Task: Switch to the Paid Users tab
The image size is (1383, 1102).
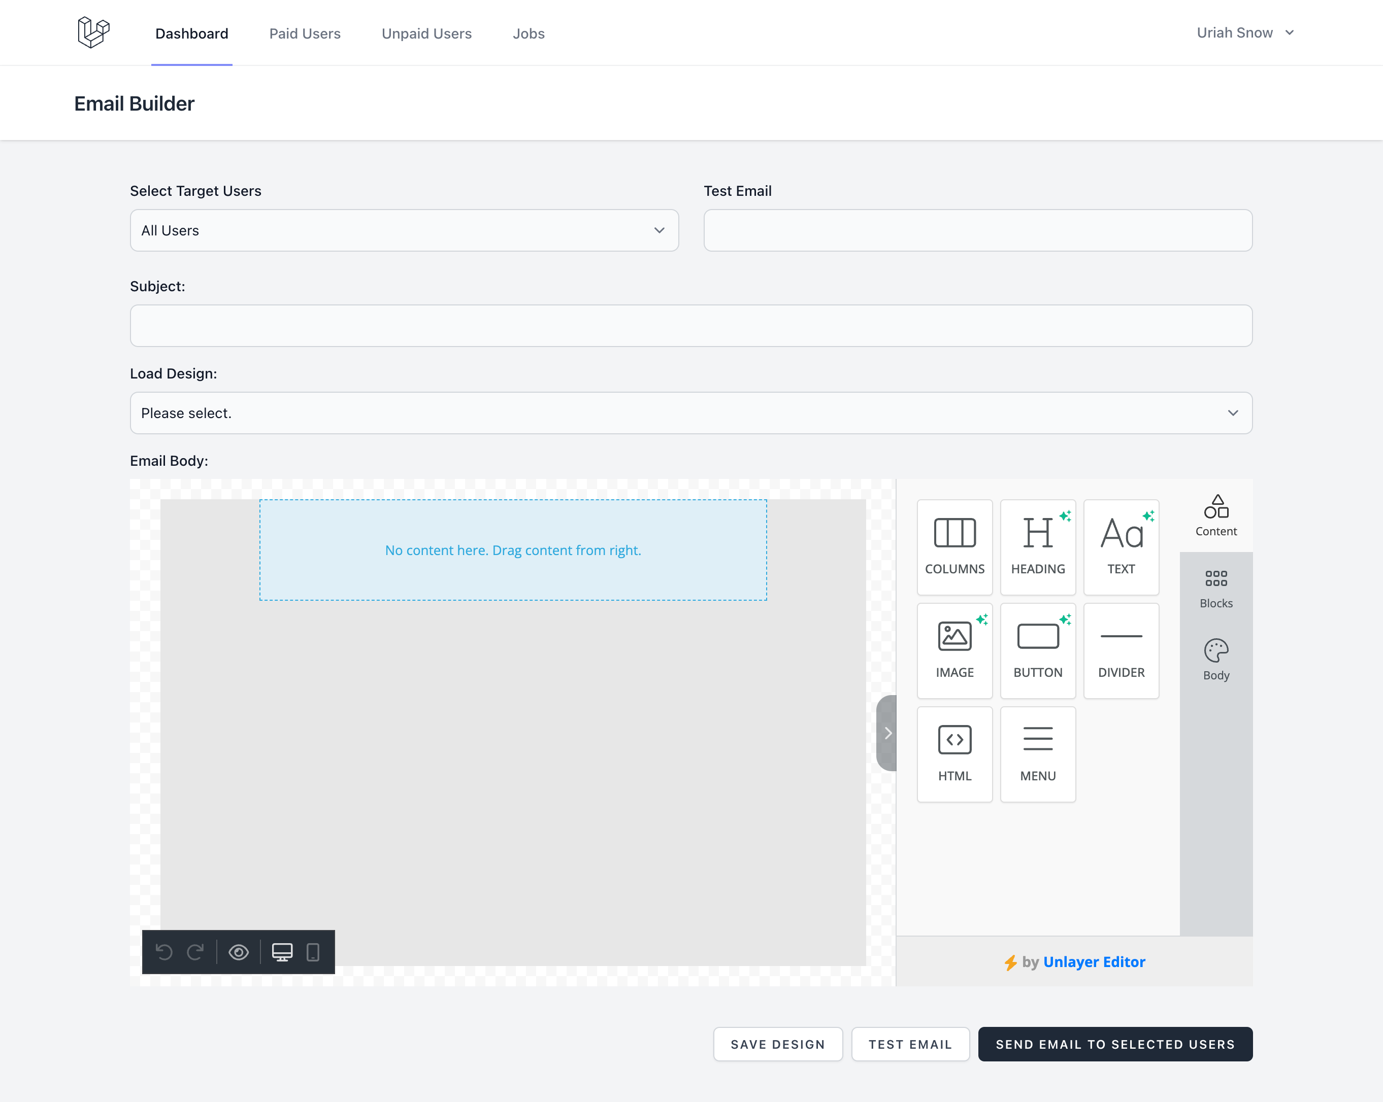Action: tap(305, 32)
